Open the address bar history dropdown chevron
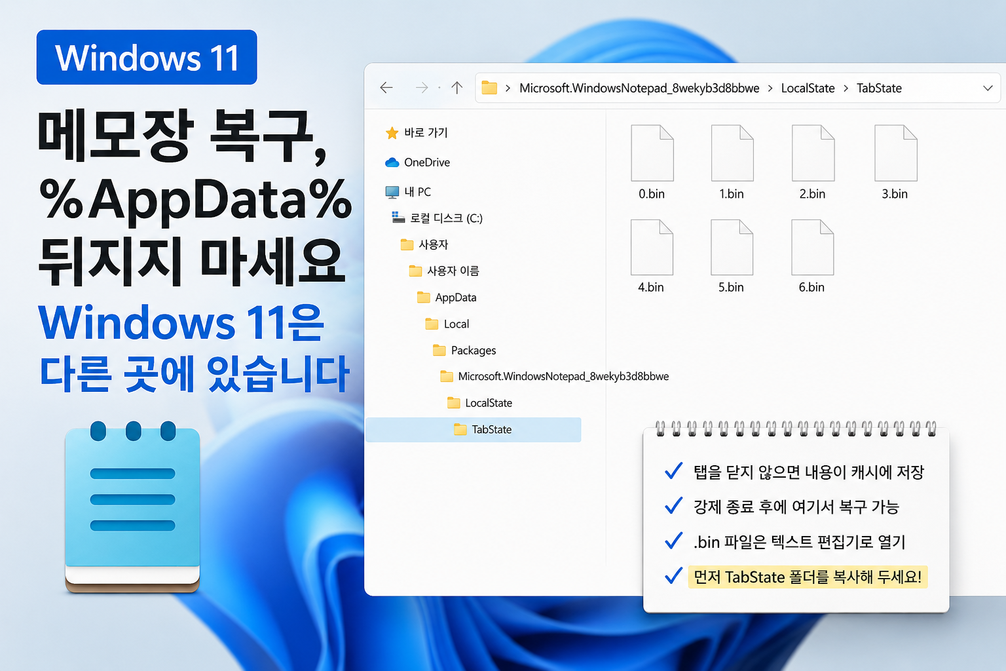Image resolution: width=1006 pixels, height=671 pixels. (x=988, y=88)
